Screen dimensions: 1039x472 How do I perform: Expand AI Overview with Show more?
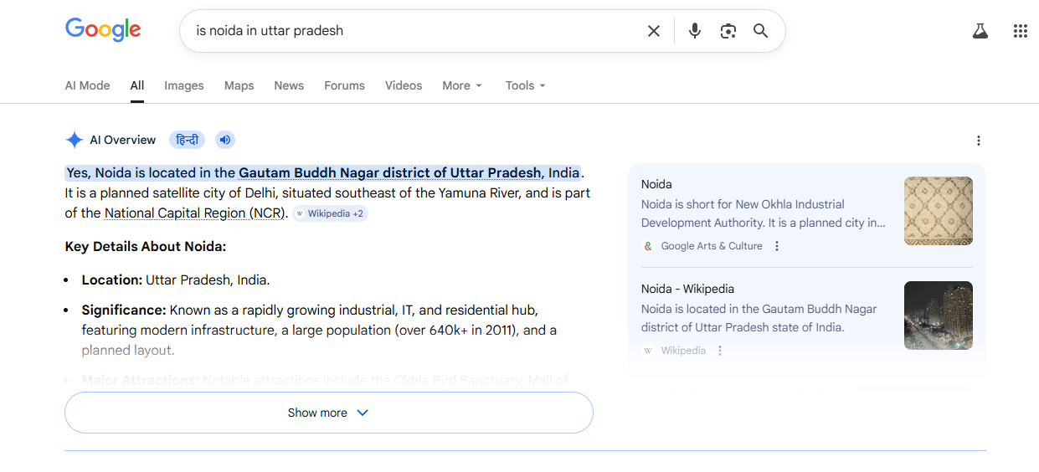click(x=328, y=413)
